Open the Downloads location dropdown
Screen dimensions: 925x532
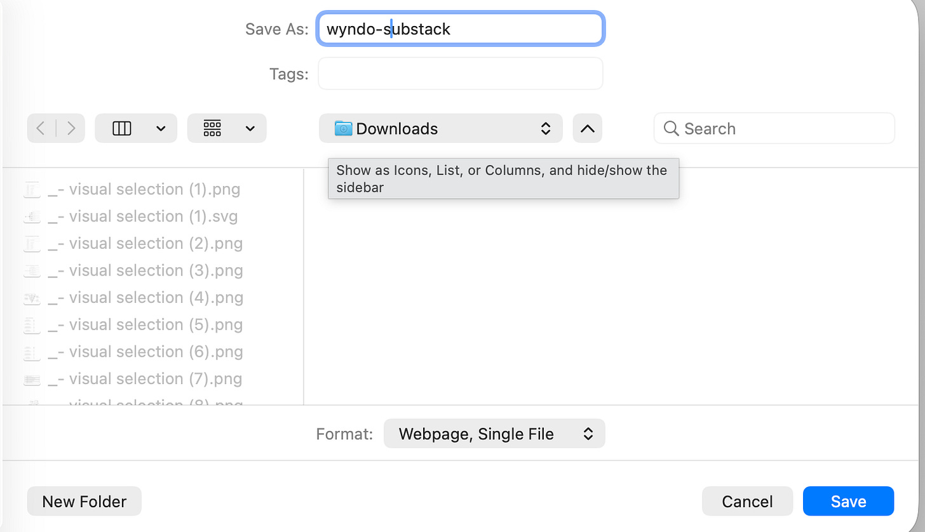440,128
